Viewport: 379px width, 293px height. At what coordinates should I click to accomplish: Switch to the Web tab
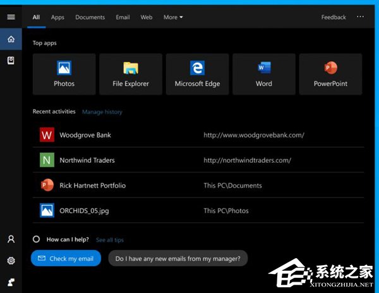click(x=147, y=17)
